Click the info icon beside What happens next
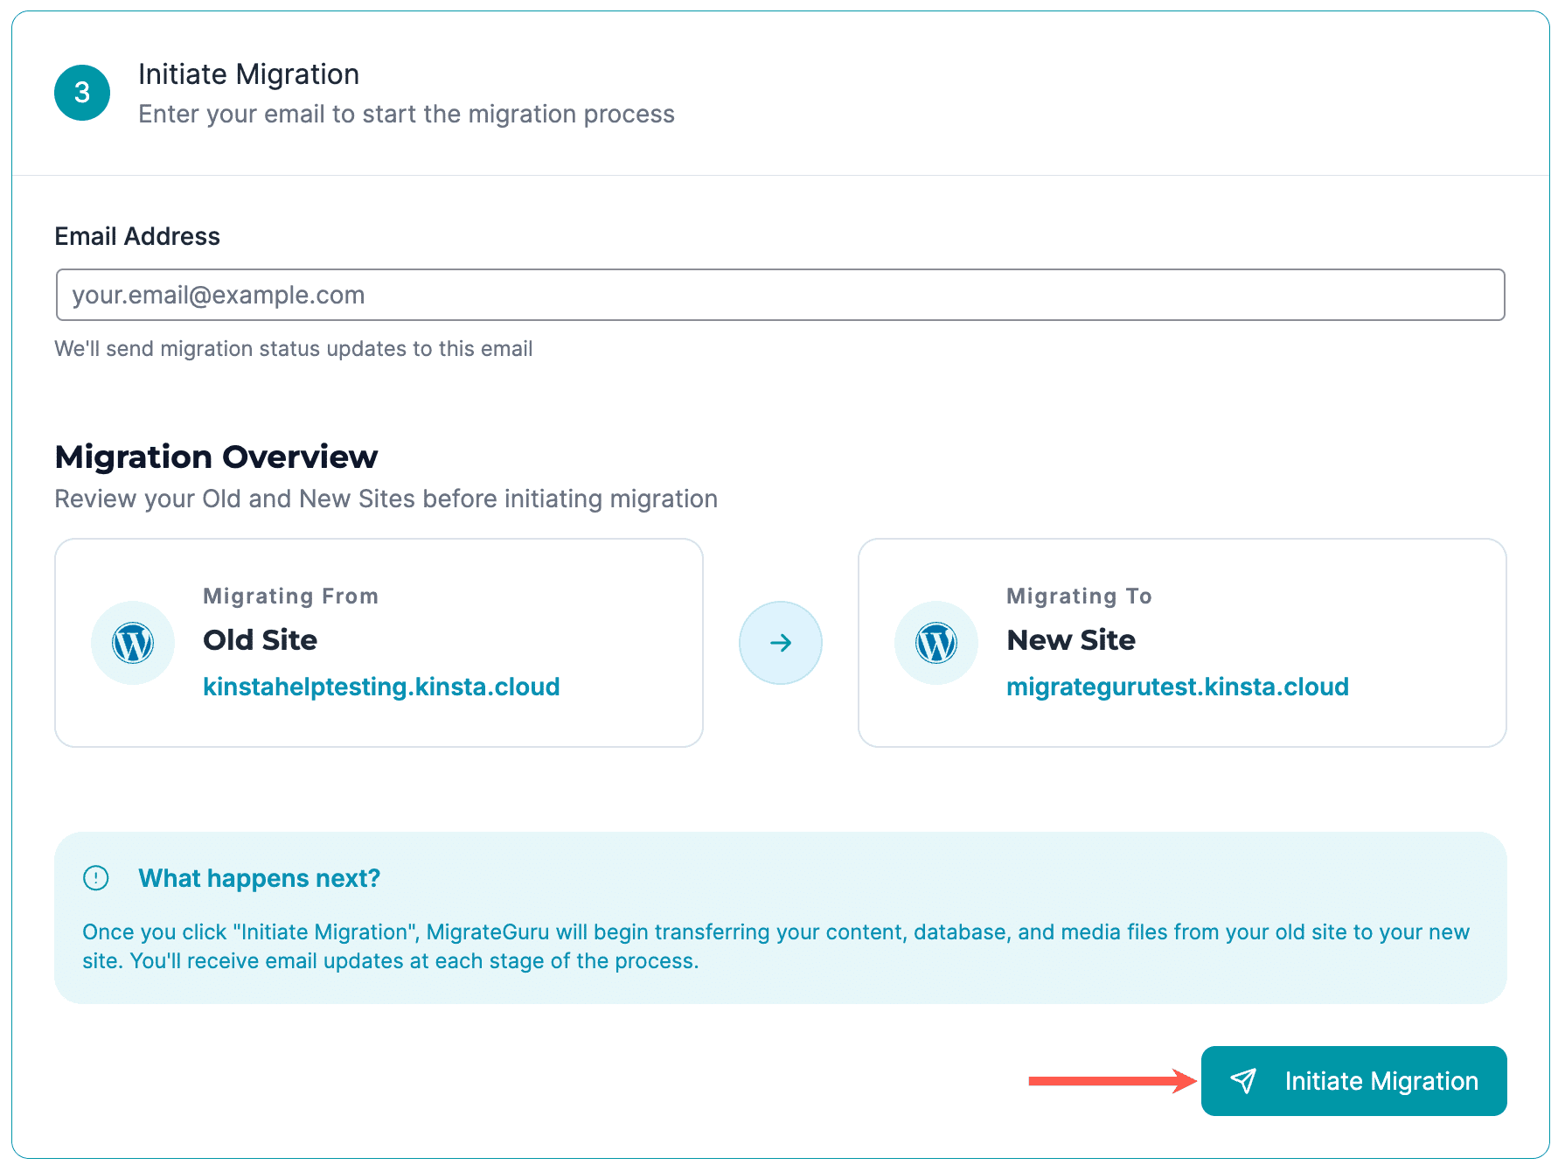Viewport: 1558px width, 1172px height. (96, 878)
